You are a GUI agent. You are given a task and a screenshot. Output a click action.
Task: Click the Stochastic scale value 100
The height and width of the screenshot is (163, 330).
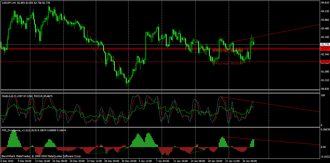[322, 95]
